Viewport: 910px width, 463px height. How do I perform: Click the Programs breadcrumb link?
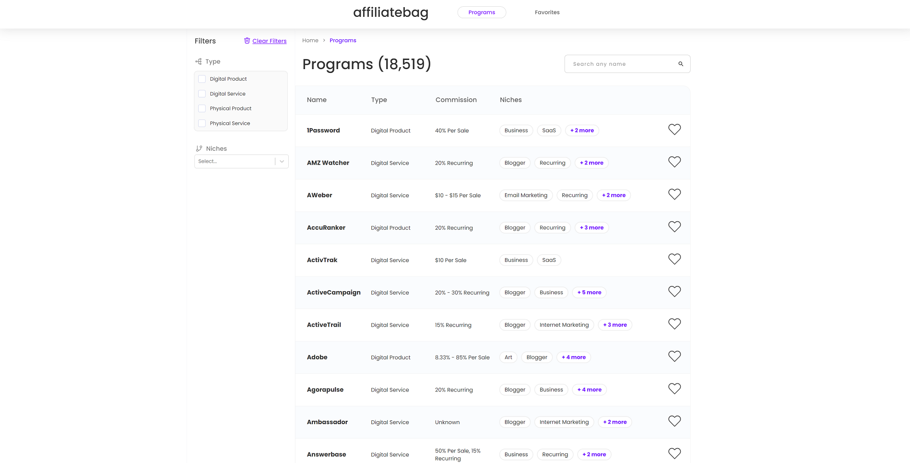(343, 40)
